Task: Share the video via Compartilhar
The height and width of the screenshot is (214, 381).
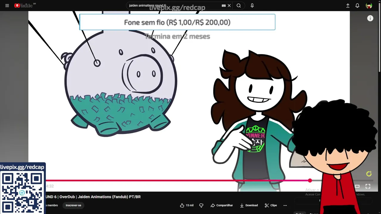Action: point(222,205)
